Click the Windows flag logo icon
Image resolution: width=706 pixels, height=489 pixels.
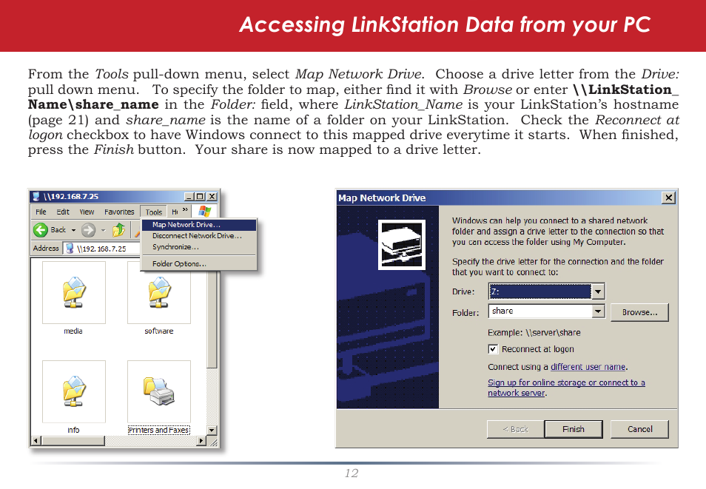click(204, 211)
